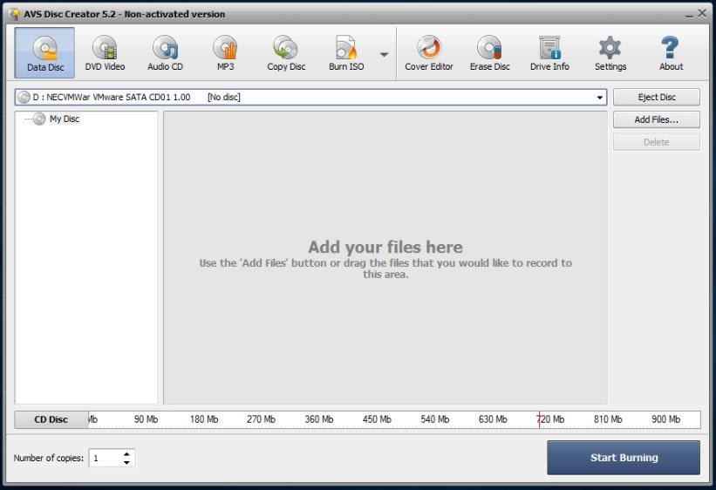Click the 360 Mb mark on capacity bar
Image resolution: width=716 pixels, height=490 pixels.
(x=318, y=419)
